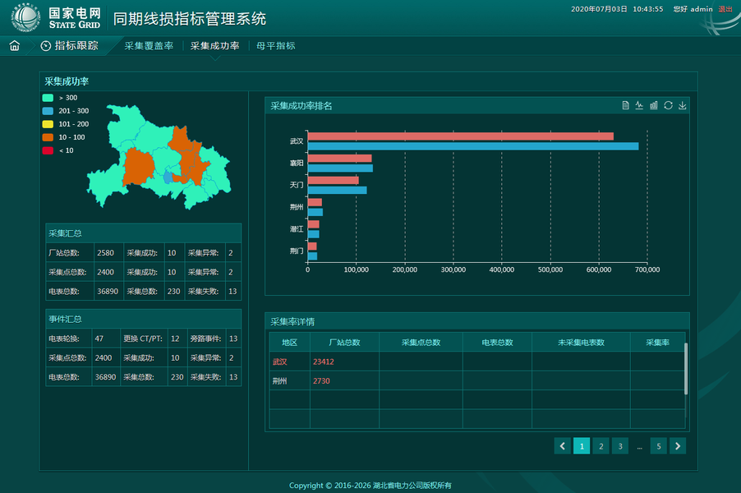The height and width of the screenshot is (493, 741).
Task: Select the 采集成功率 tab
Action: pyautogui.click(x=215, y=46)
